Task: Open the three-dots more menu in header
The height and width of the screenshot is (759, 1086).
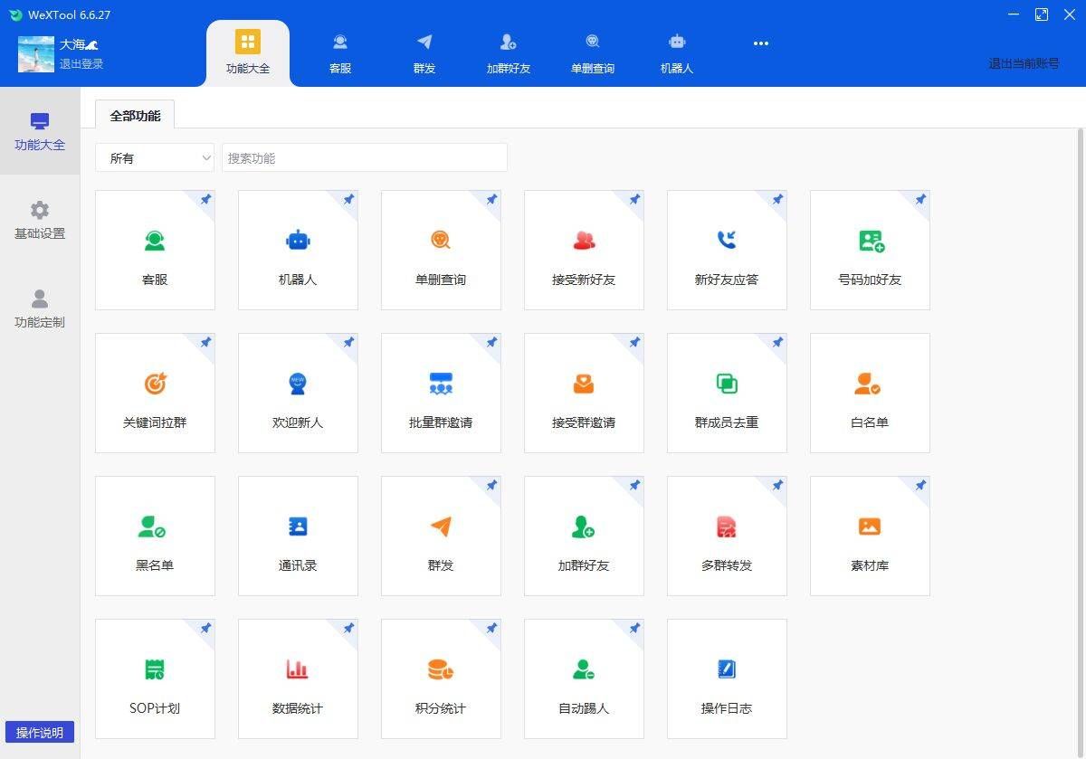Action: coord(761,43)
